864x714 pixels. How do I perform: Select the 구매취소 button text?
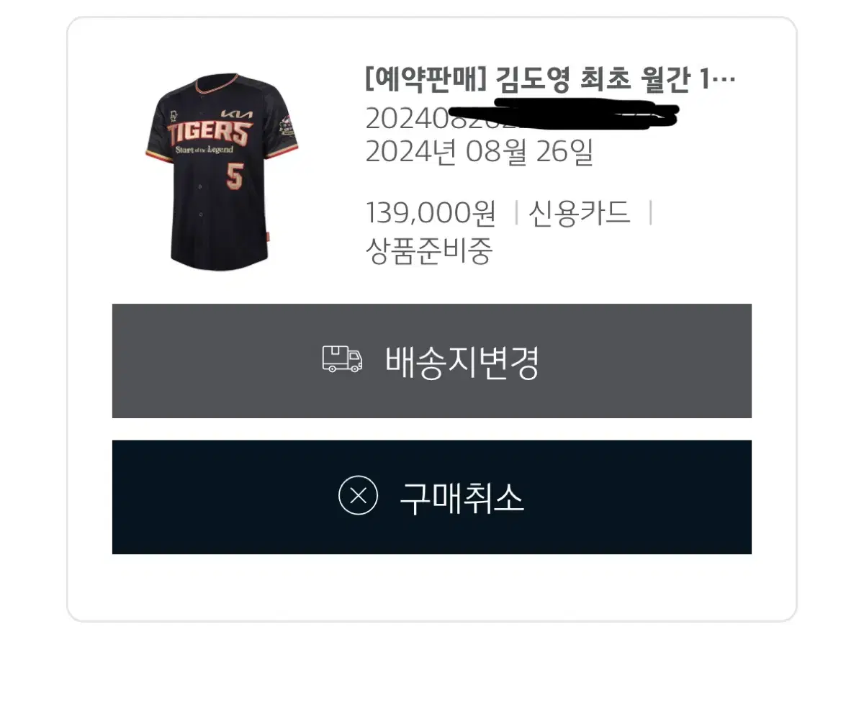tap(462, 497)
